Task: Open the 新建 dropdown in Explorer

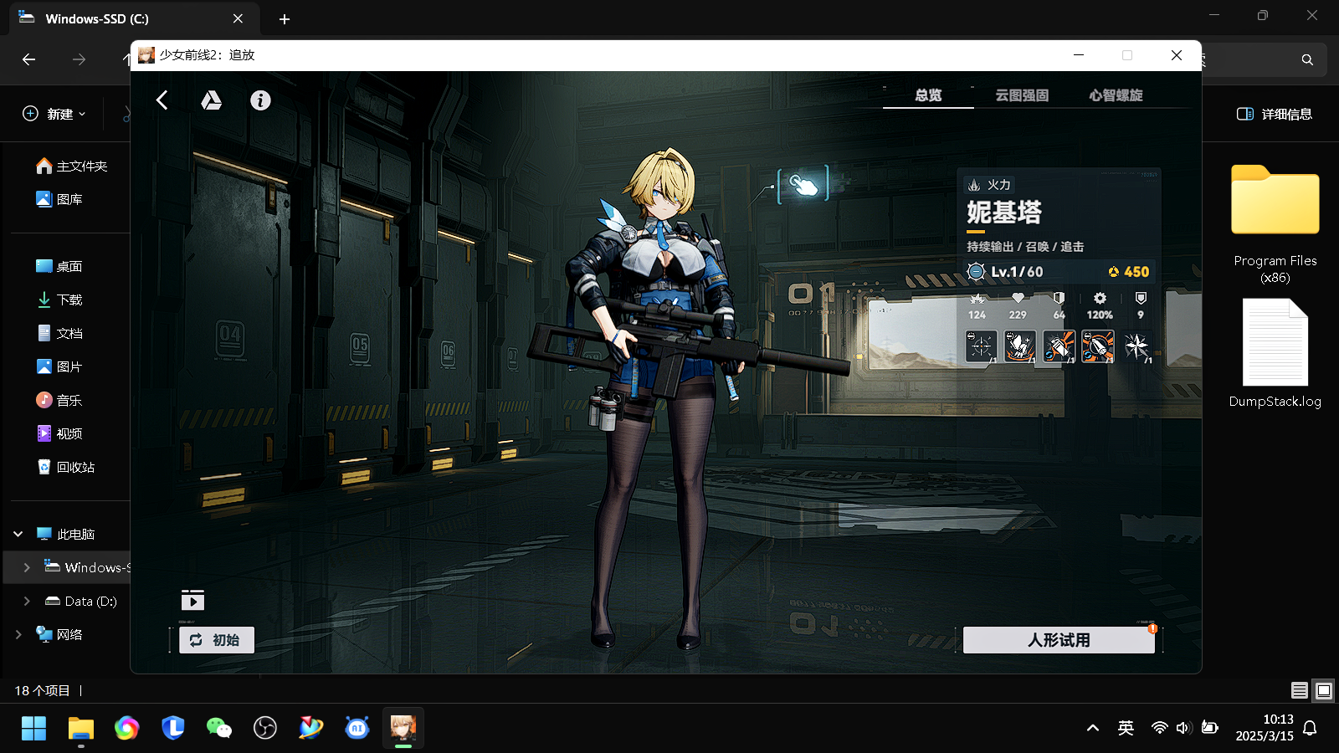Action: 54,114
